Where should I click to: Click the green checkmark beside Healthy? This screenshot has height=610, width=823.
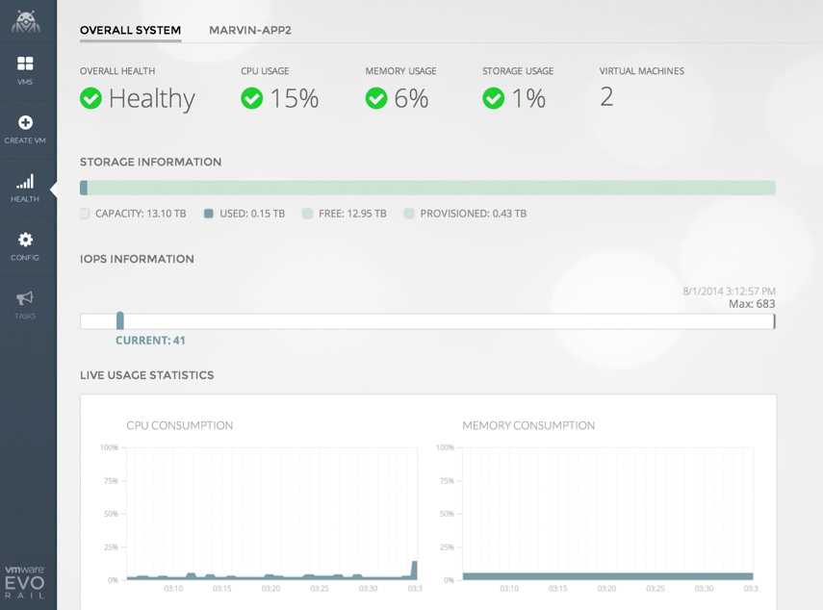91,98
